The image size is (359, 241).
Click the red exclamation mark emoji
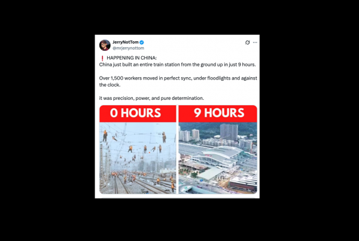(x=102, y=58)
